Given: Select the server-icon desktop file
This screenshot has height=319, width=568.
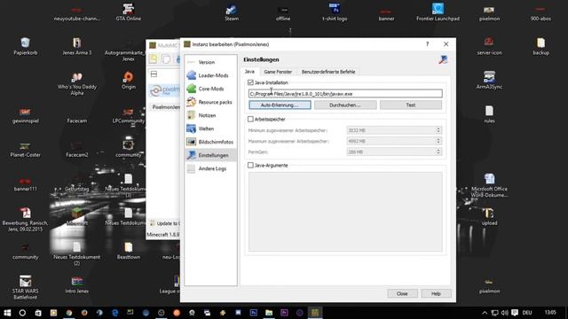Looking at the screenshot, I should point(489,46).
